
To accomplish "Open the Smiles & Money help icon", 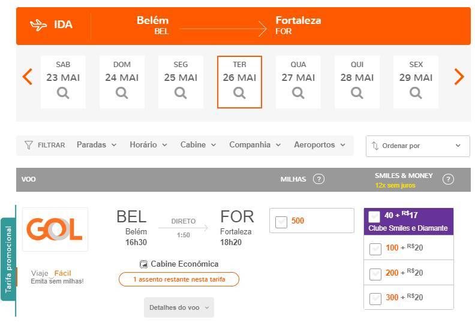I will (448, 180).
